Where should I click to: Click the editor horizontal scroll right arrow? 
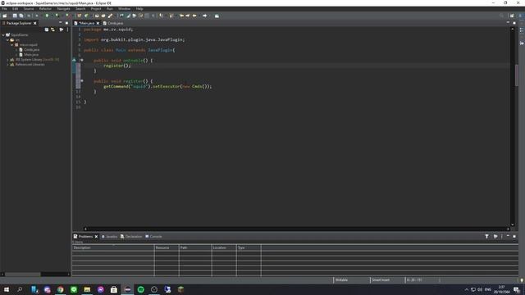(508, 229)
